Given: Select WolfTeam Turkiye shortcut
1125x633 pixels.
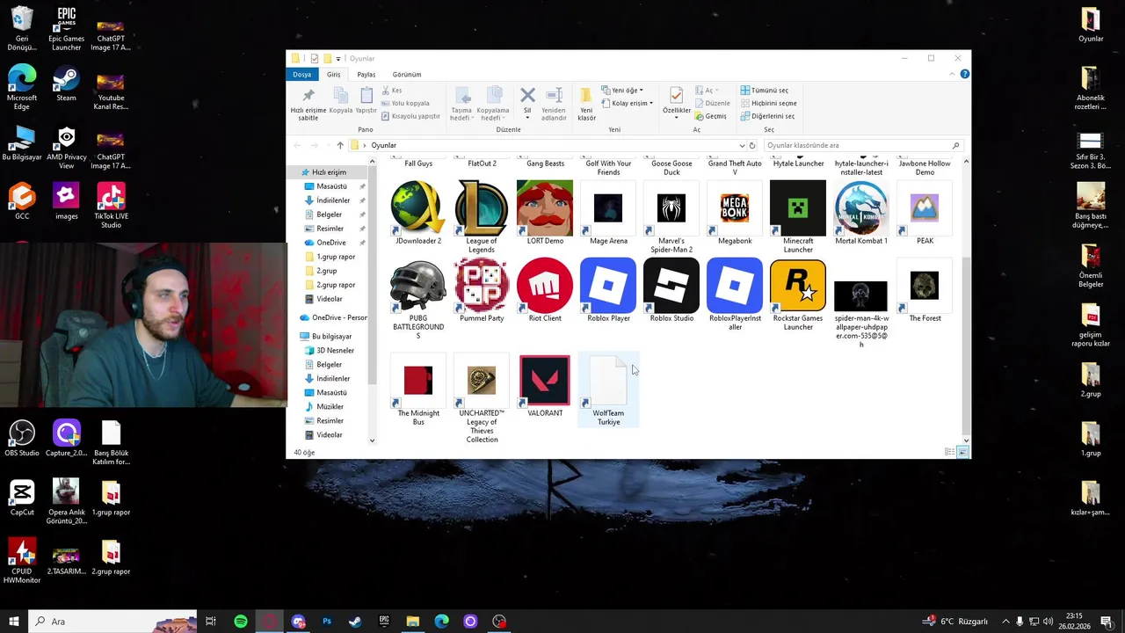Looking at the screenshot, I should click(x=608, y=390).
